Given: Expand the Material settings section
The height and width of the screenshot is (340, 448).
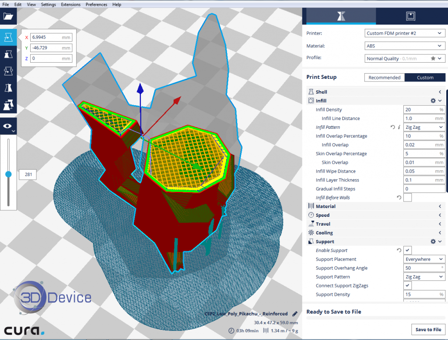Looking at the screenshot, I should click(375, 206).
